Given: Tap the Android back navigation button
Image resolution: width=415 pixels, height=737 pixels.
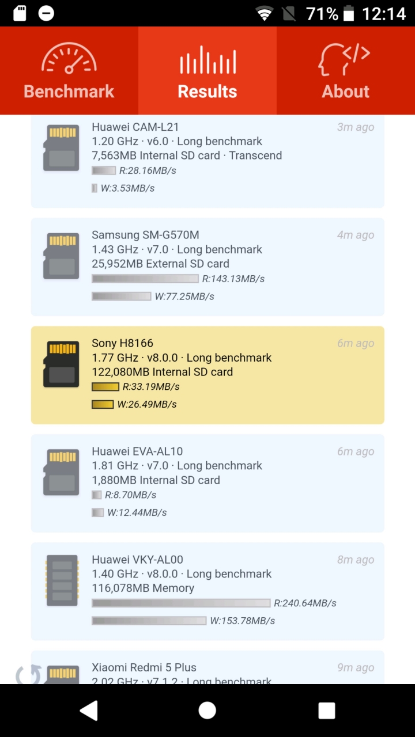Looking at the screenshot, I should 89,711.
